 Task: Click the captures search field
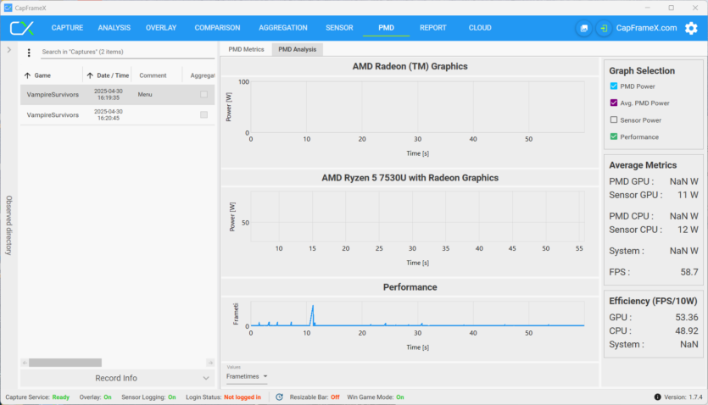128,52
